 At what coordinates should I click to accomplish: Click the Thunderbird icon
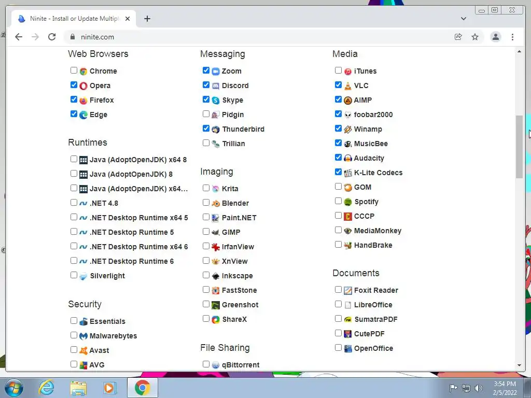tap(216, 130)
